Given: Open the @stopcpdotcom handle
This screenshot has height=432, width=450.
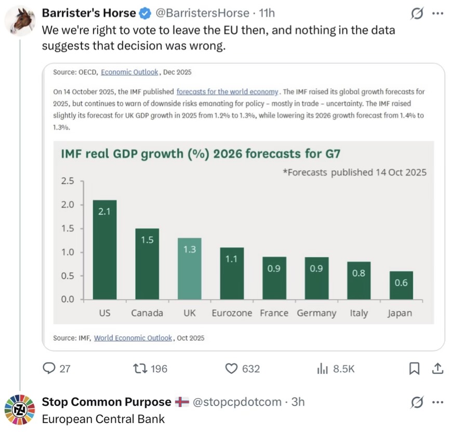Looking at the screenshot, I should click(237, 402).
